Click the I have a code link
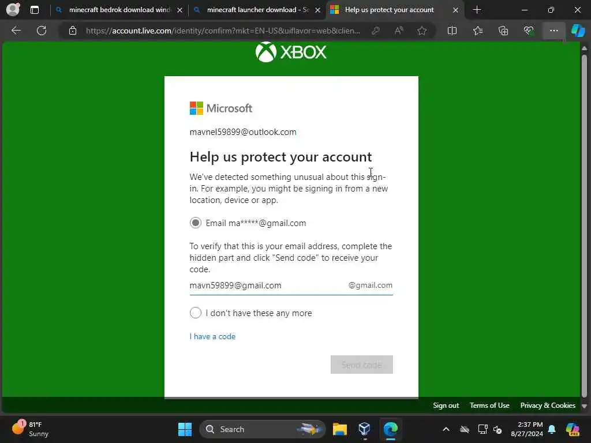 [x=212, y=336]
